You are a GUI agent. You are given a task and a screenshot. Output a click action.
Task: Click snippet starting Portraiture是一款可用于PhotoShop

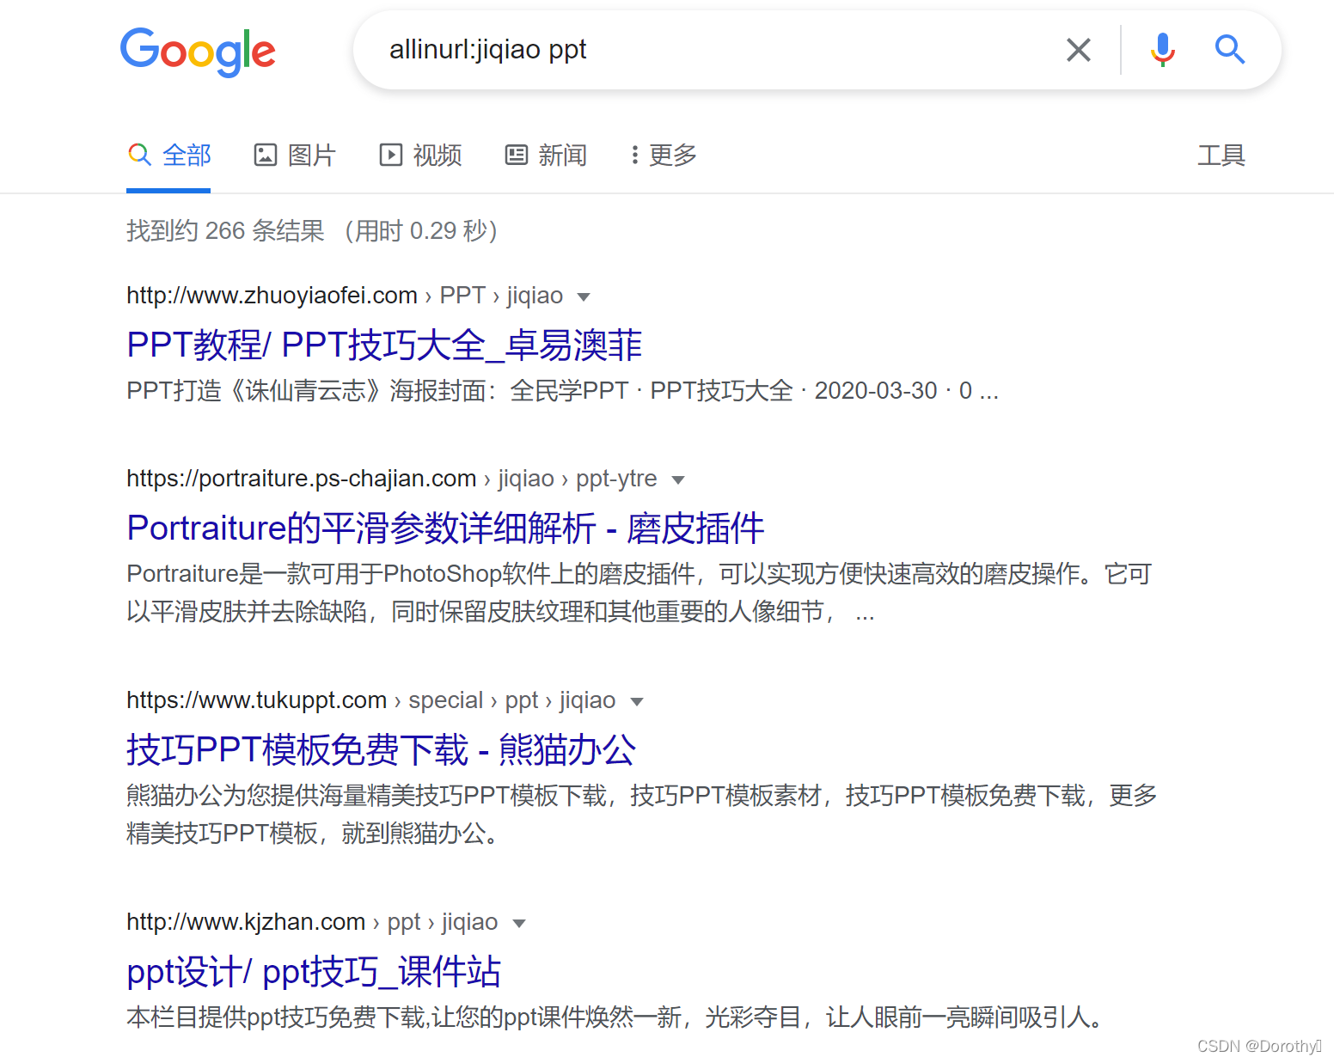coord(639,593)
